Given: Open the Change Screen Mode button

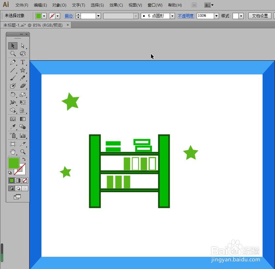Looking at the screenshot, I should point(17,197).
